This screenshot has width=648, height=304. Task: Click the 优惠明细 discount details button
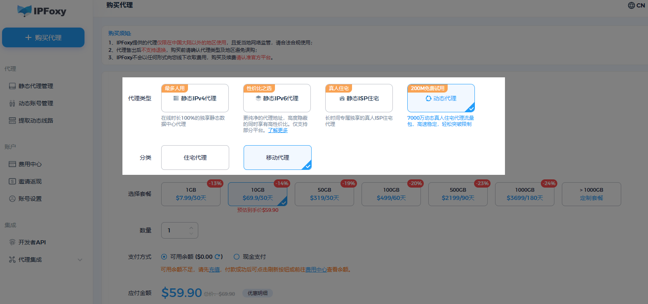pyautogui.click(x=258, y=293)
